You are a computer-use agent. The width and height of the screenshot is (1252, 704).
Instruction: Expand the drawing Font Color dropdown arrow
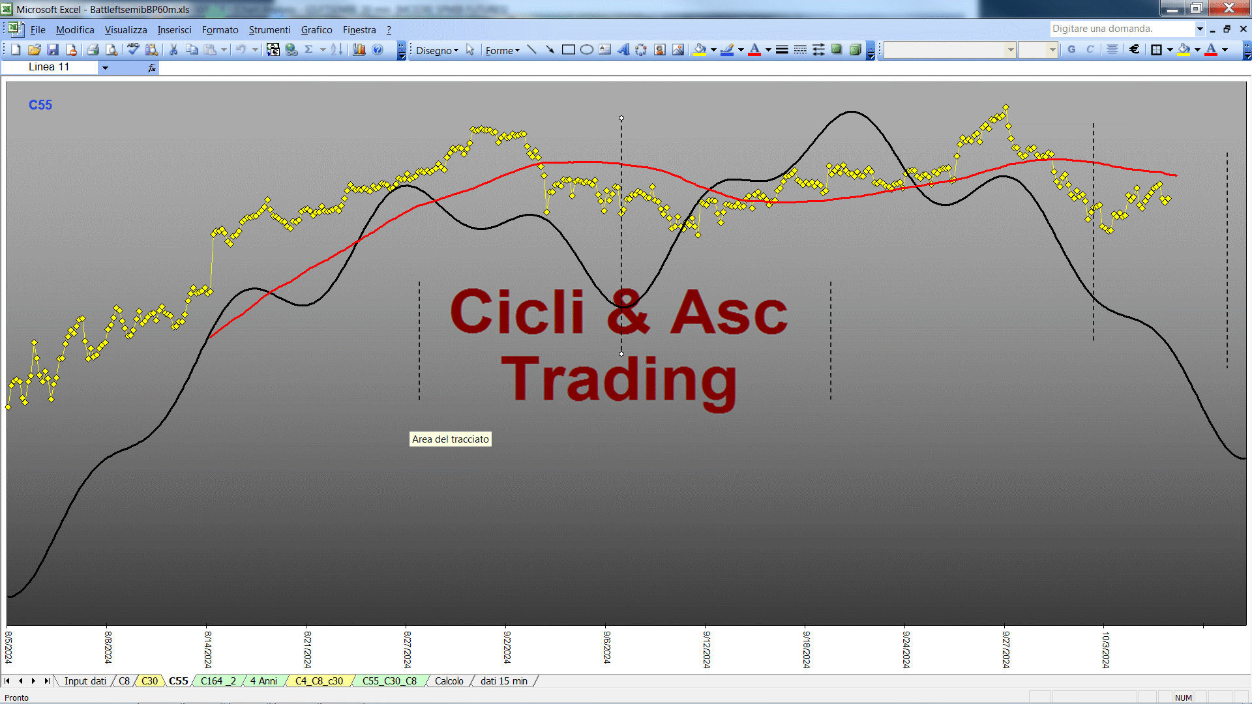pyautogui.click(x=768, y=50)
